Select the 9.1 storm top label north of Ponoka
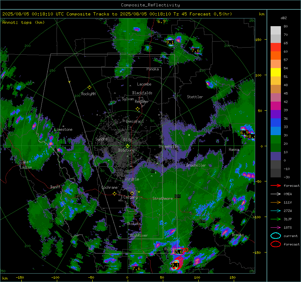The image size is (301, 282). click(170, 43)
